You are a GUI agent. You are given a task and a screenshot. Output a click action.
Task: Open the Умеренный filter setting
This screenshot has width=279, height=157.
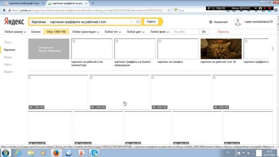[221, 22]
